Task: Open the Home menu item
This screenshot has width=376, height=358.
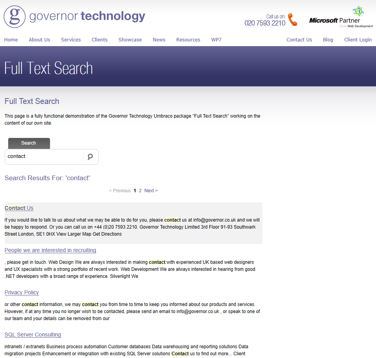Action: pyautogui.click(x=11, y=39)
